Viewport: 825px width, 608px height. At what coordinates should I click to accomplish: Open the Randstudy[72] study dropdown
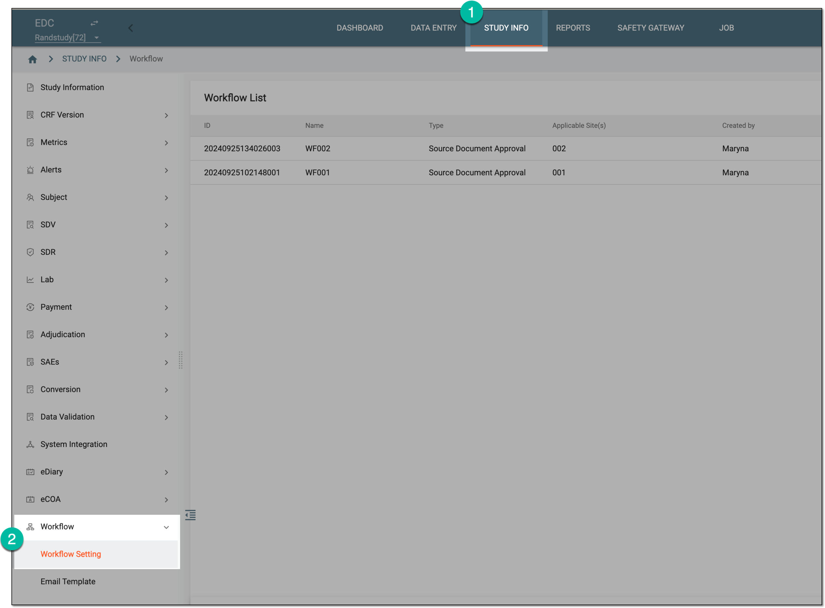(x=68, y=38)
